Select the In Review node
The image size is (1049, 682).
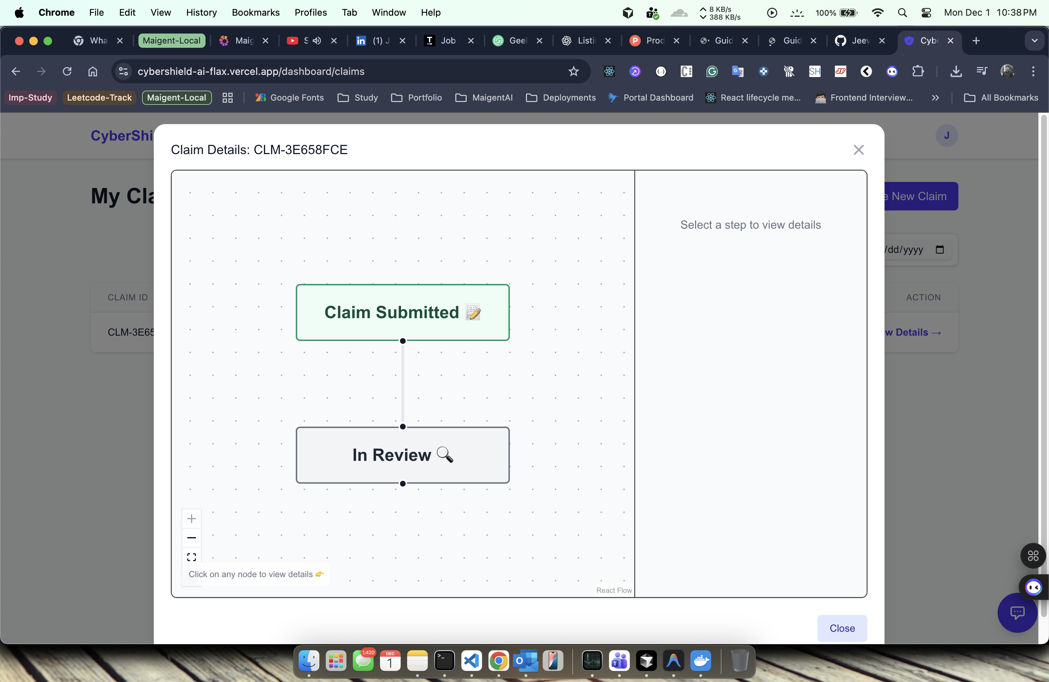click(402, 455)
